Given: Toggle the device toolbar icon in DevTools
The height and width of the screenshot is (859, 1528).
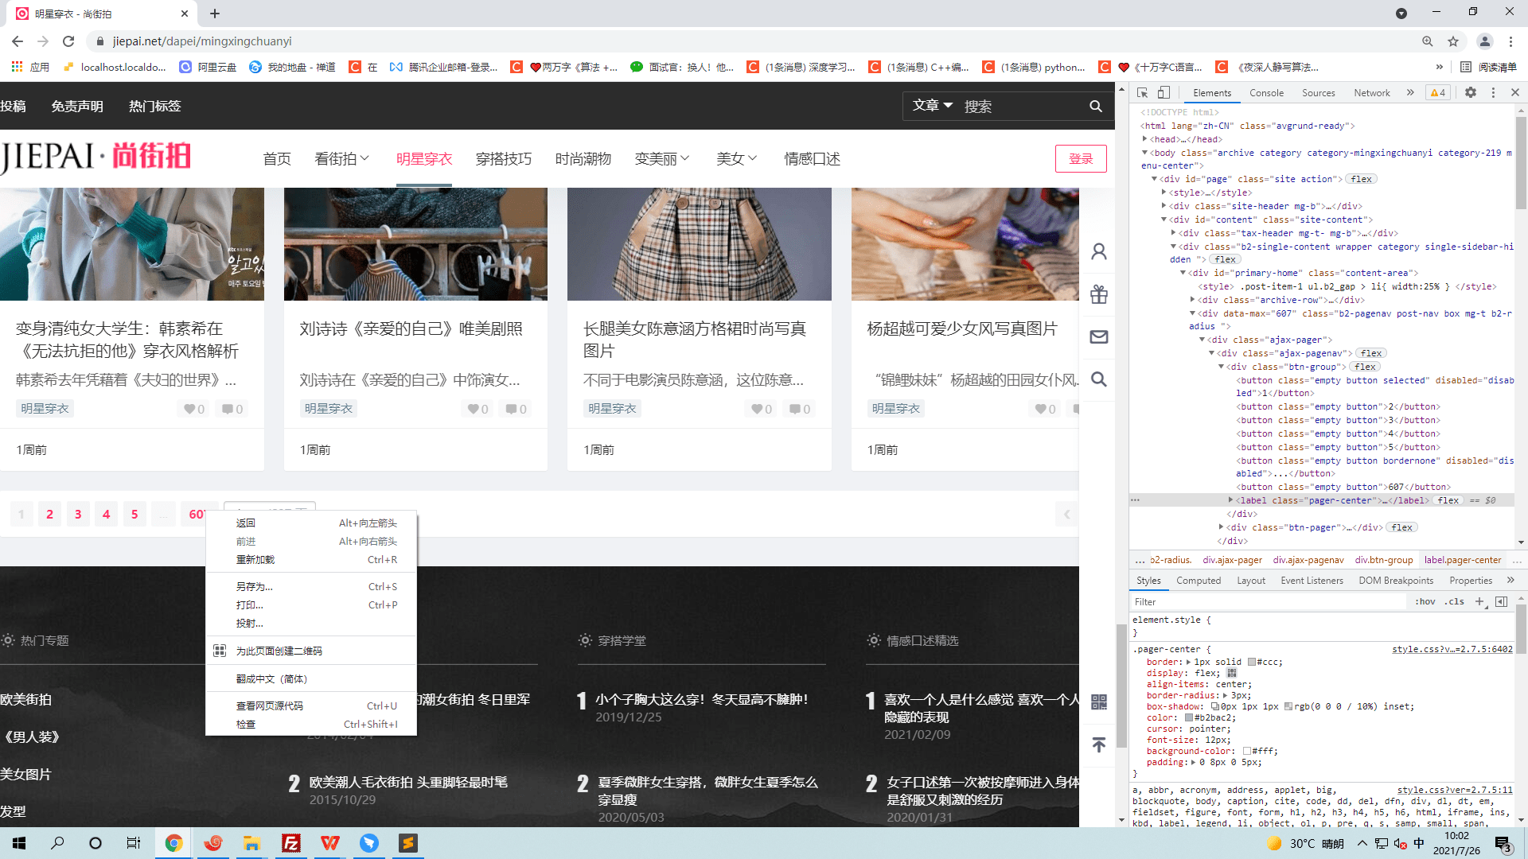Looking at the screenshot, I should (1164, 93).
